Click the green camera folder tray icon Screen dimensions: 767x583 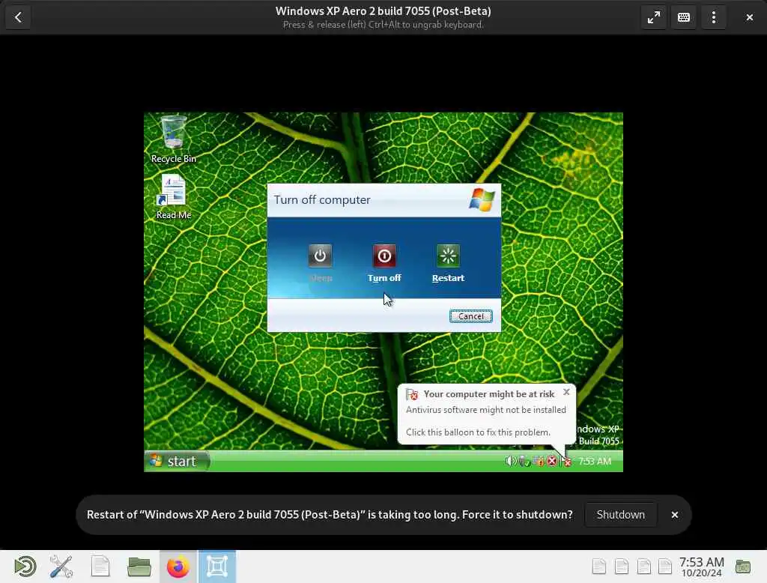(743, 567)
